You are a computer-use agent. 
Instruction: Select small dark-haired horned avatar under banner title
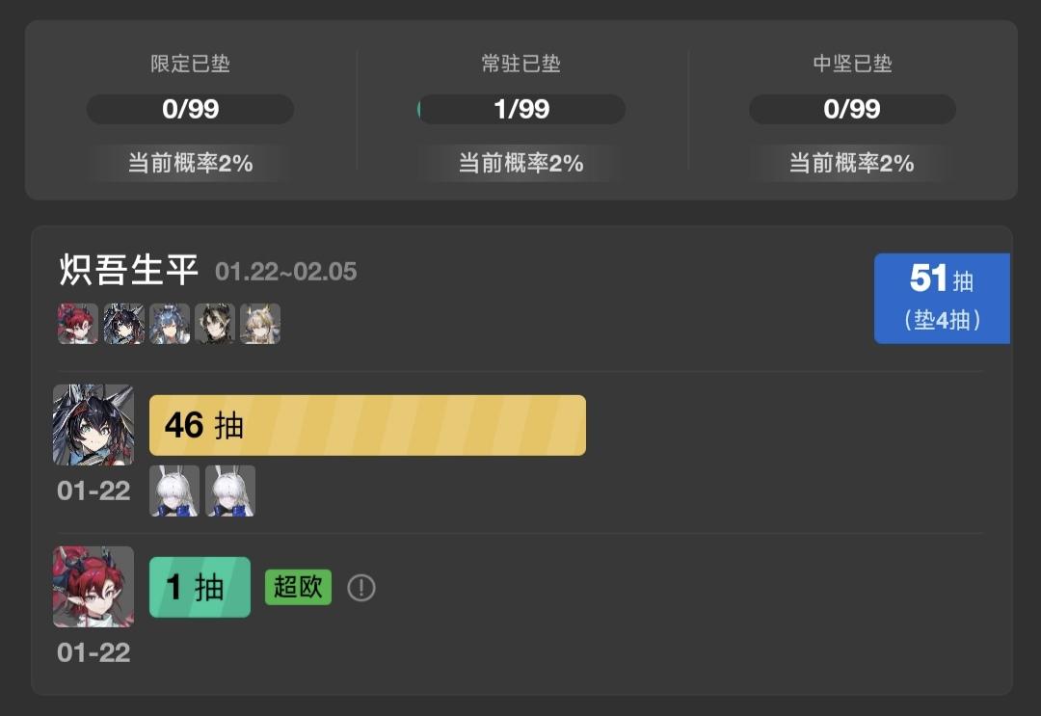tap(124, 324)
